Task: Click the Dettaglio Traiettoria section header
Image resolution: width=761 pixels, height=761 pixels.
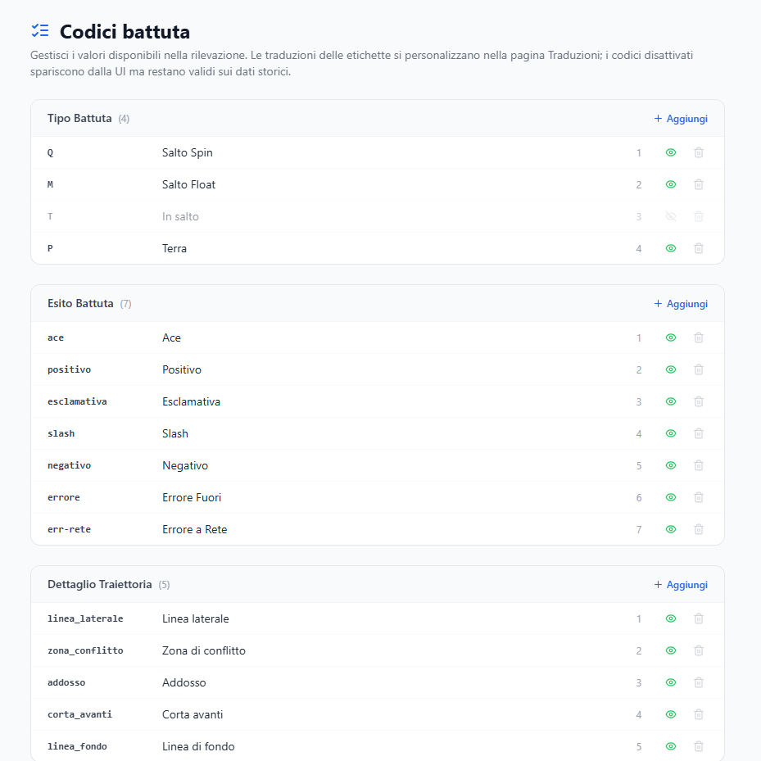Action: pyautogui.click(x=99, y=584)
